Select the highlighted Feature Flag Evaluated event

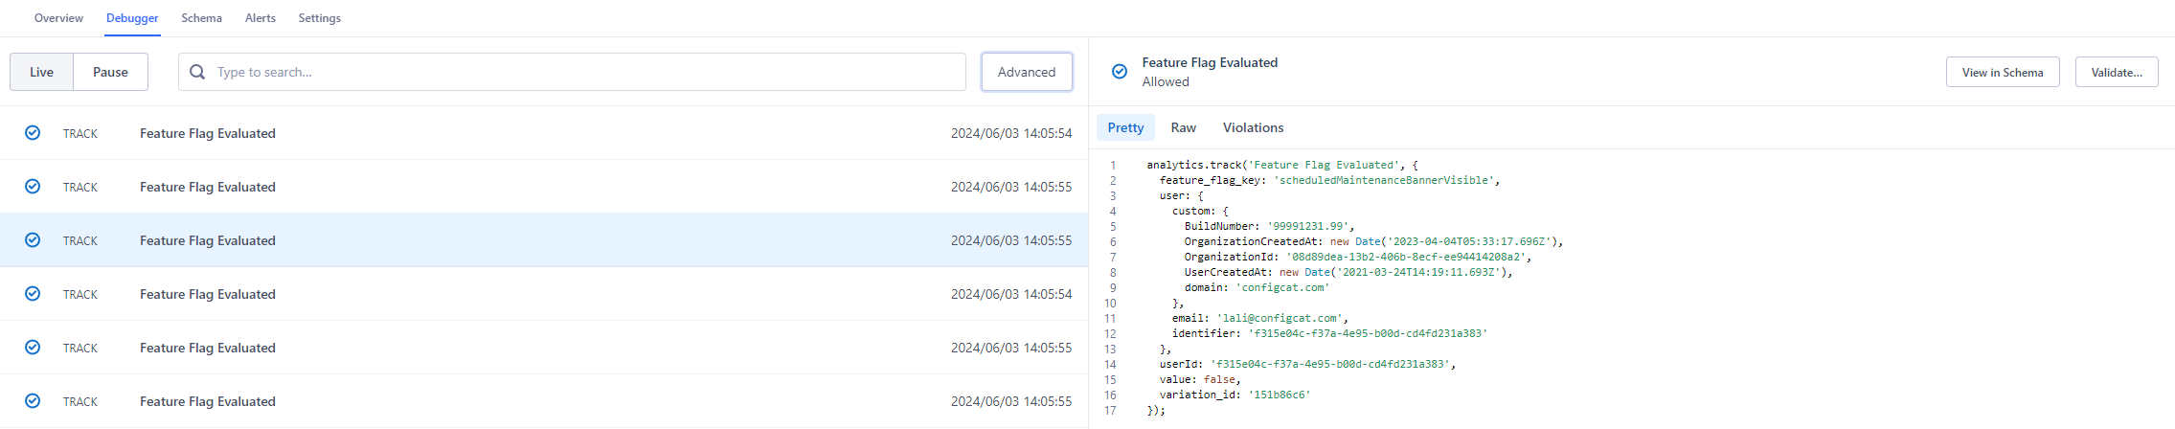tap(544, 240)
